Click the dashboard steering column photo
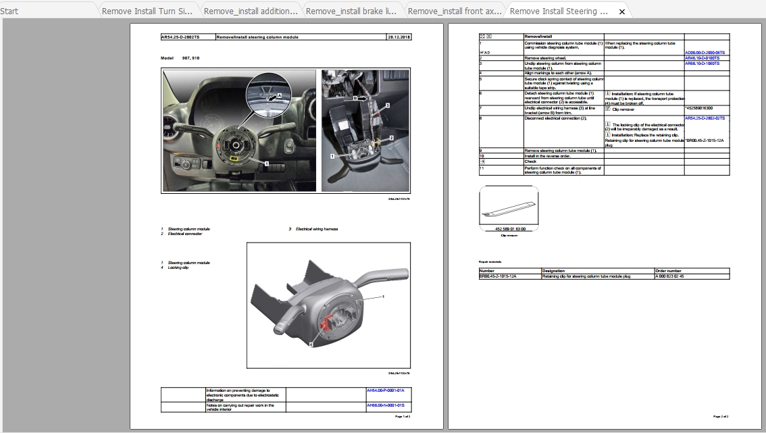Image resolution: width=766 pixels, height=433 pixels. click(x=239, y=130)
